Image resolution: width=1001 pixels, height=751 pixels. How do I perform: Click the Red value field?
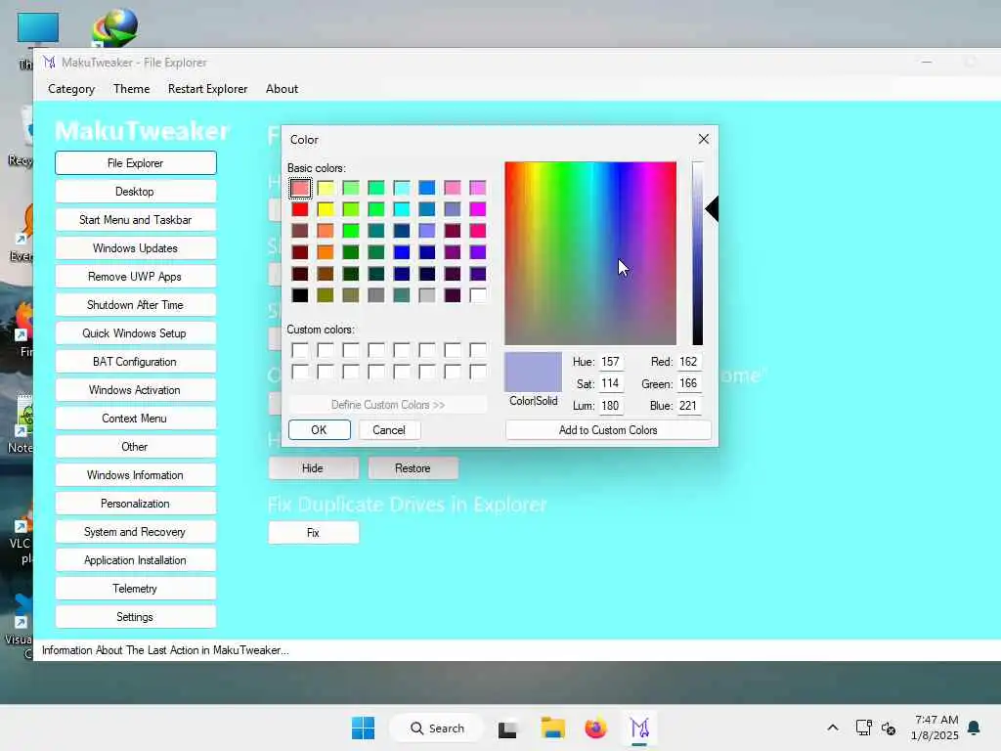click(689, 362)
